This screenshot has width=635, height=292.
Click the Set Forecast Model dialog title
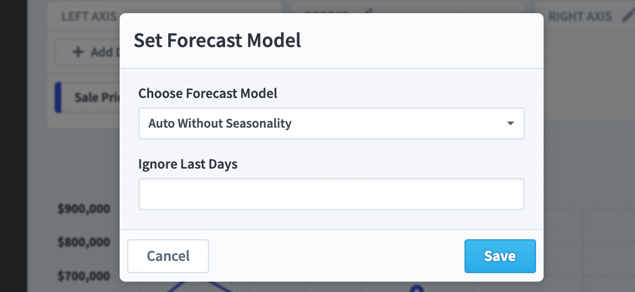[217, 41]
